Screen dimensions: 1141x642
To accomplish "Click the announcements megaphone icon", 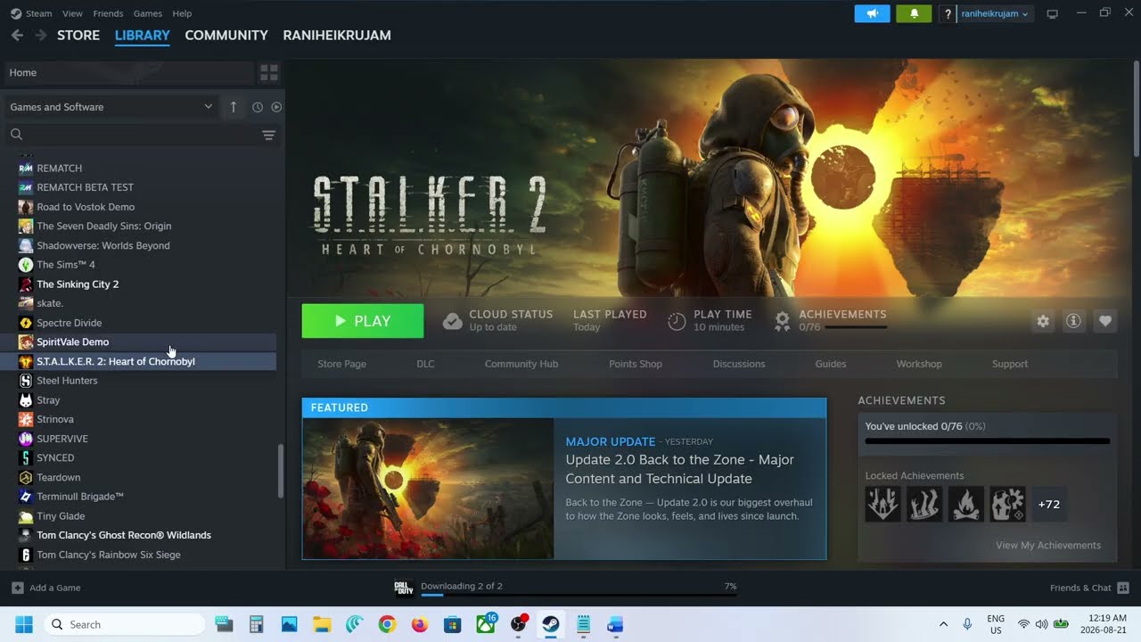I will point(872,13).
